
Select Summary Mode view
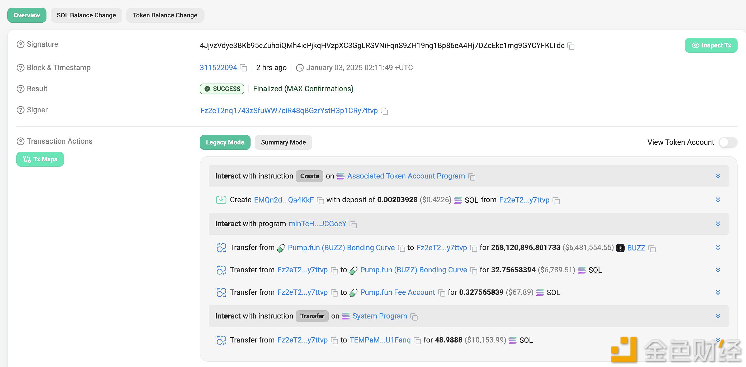click(283, 142)
